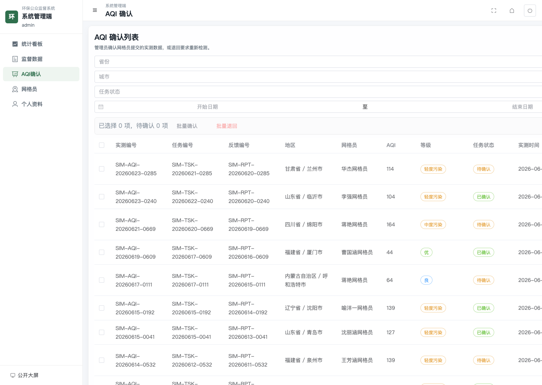Click the 监督数据 document icon

point(15,59)
